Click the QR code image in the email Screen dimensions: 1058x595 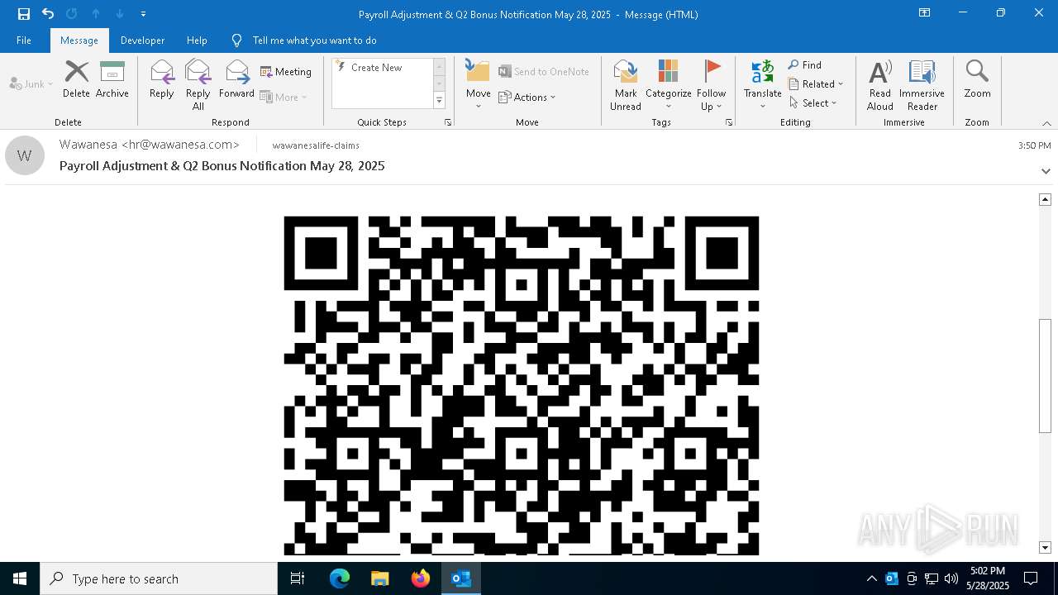click(x=522, y=385)
